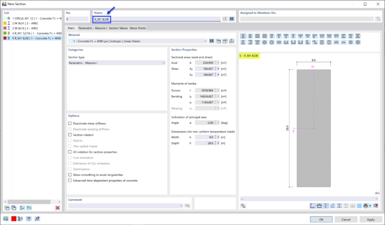Click the edit name pencil icon
This screenshot has height=225, width=385.
coord(225,19)
